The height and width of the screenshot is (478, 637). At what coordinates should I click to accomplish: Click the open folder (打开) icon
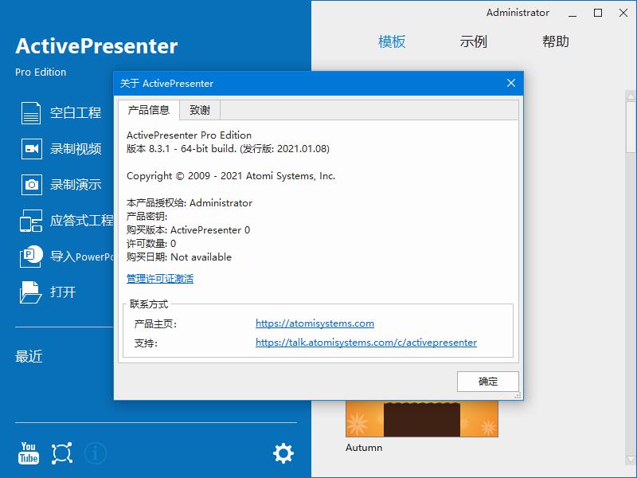tap(31, 292)
